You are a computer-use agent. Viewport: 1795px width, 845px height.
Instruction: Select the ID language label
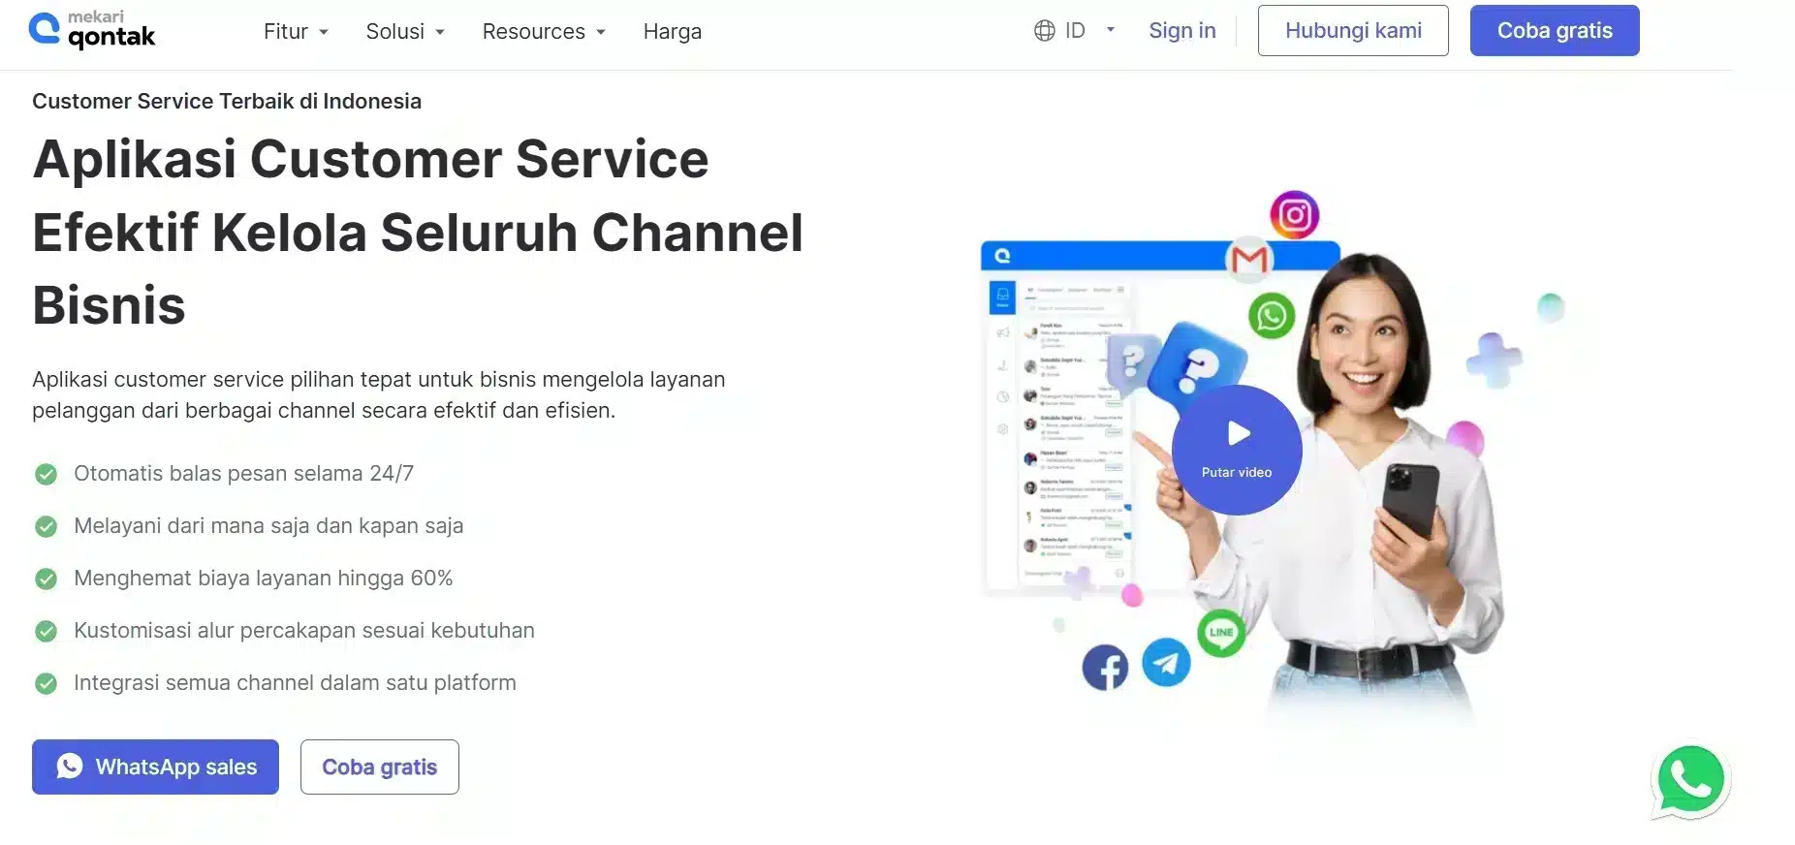(x=1075, y=31)
